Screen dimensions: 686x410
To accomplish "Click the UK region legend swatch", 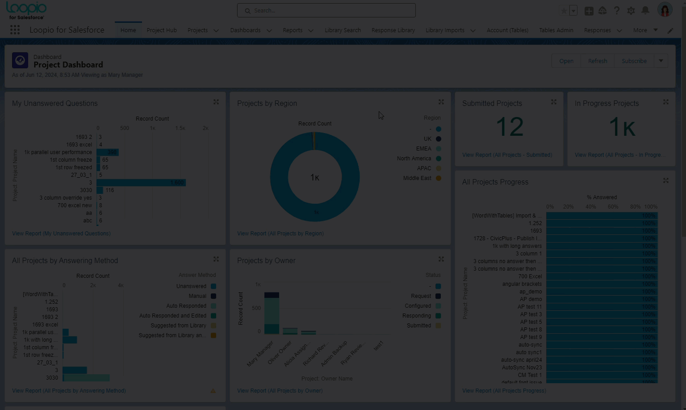I will point(439,139).
